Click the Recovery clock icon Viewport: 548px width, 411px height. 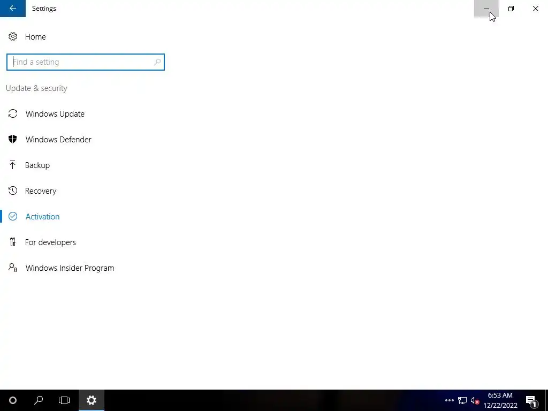[x=13, y=191]
